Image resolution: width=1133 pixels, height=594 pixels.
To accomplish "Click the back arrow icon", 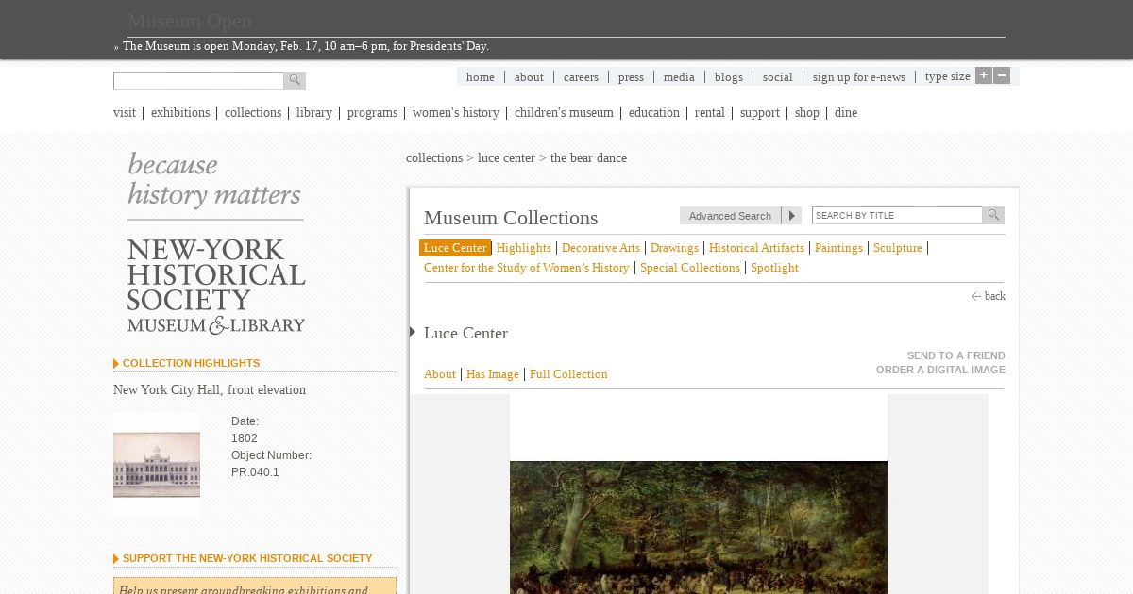I will pos(976,296).
